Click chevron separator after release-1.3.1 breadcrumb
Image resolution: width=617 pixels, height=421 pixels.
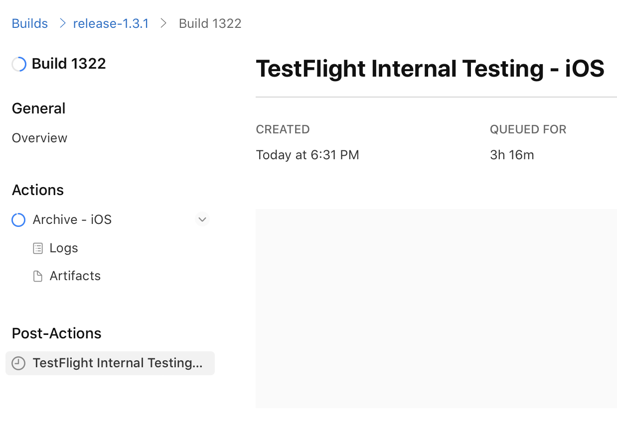coord(163,23)
